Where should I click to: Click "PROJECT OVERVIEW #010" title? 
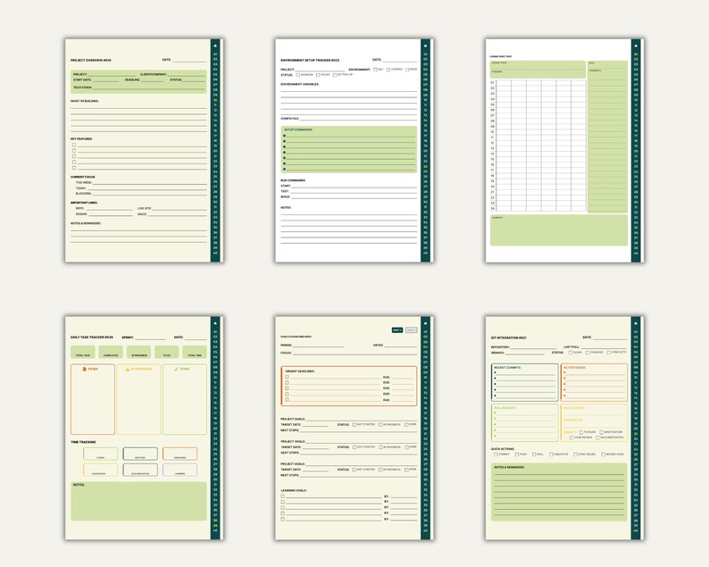click(91, 60)
